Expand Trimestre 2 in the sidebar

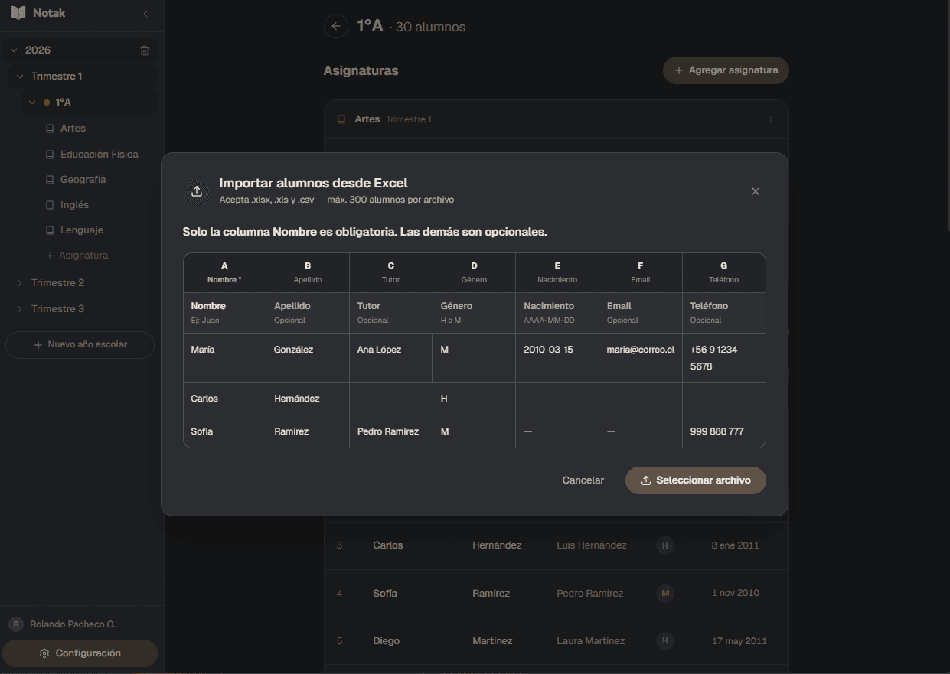pyautogui.click(x=20, y=283)
